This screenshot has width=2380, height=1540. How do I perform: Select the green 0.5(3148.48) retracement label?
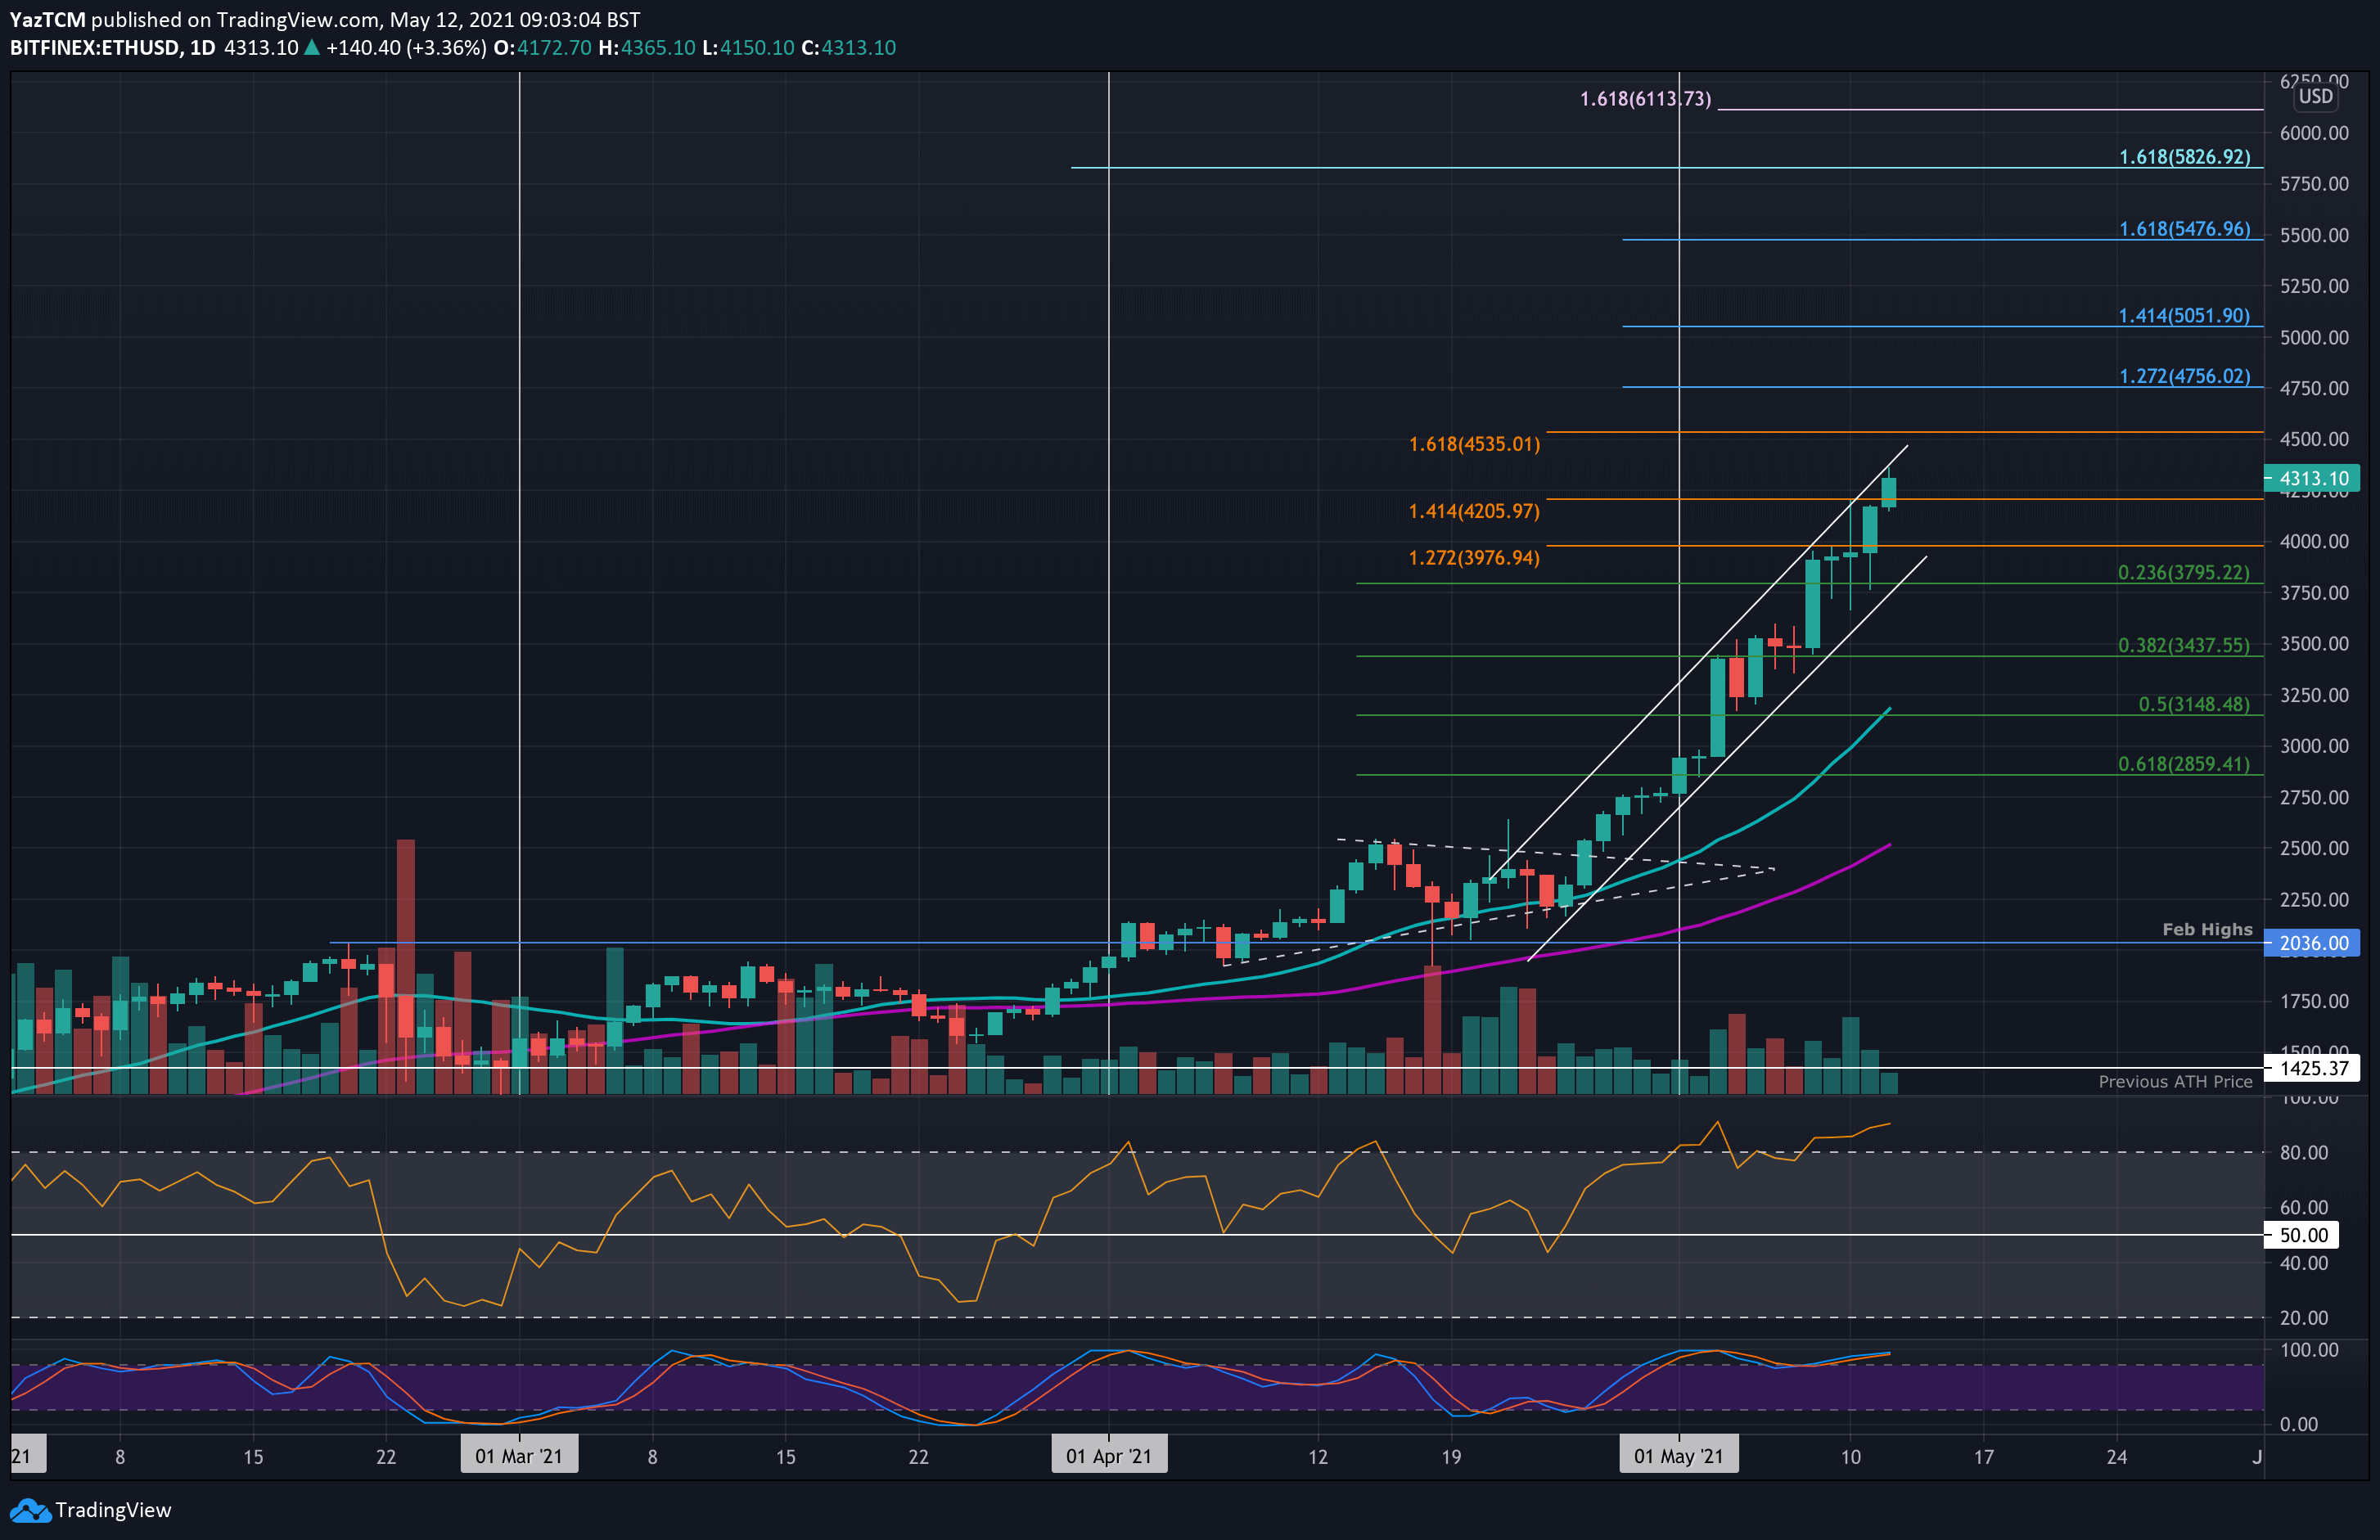coord(2194,704)
